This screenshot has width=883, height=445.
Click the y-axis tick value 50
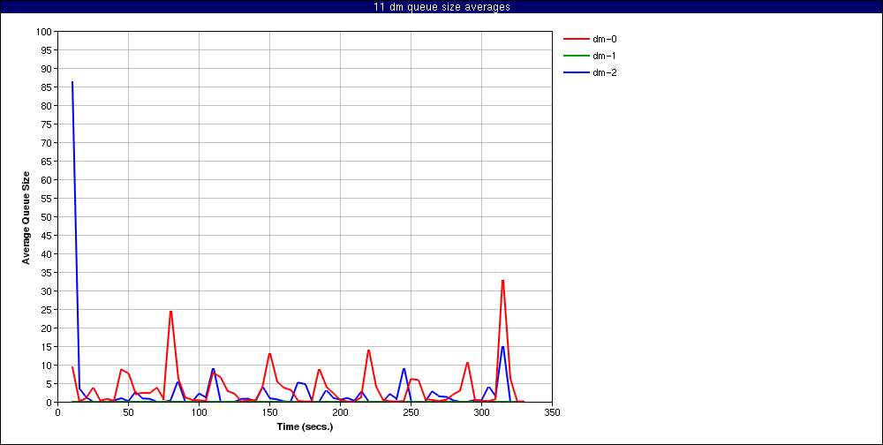coord(48,217)
